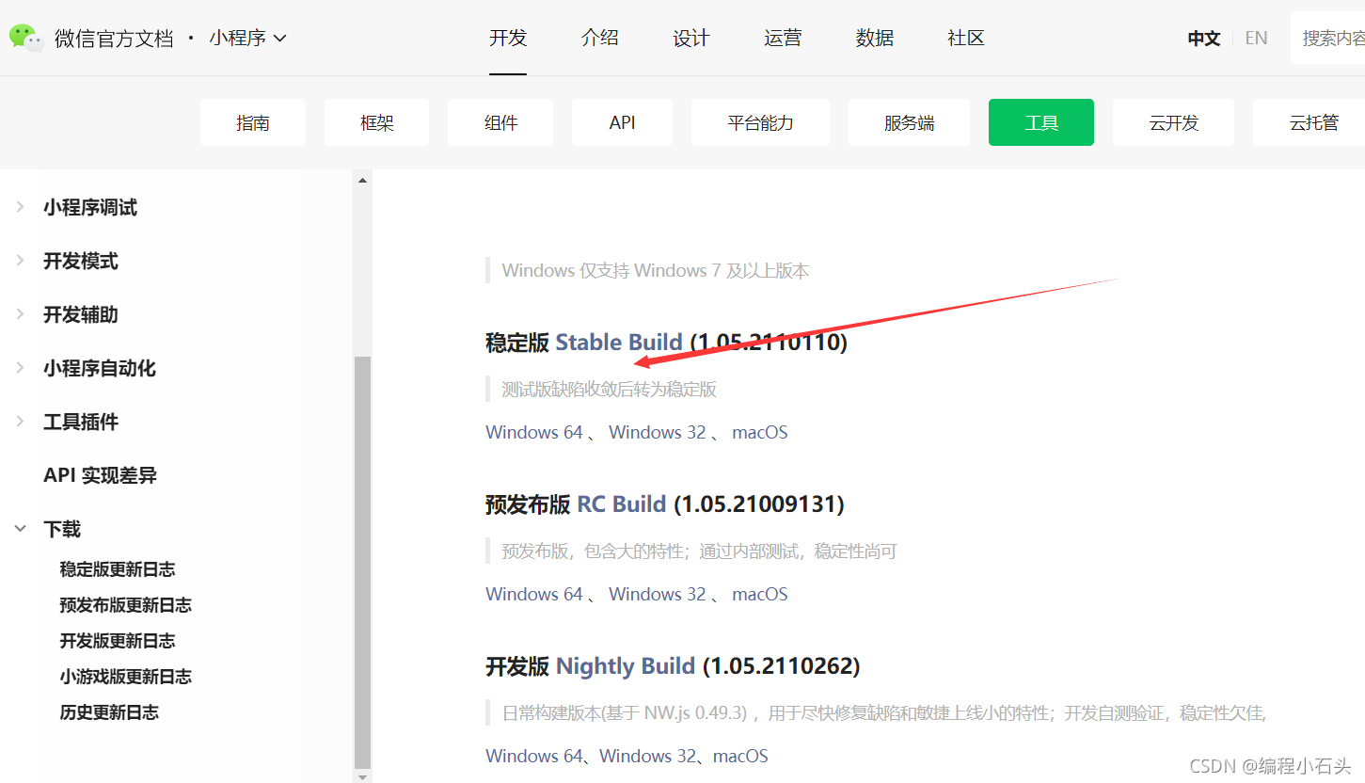The image size is (1365, 783).
Task: Download Nightly Build macOS
Action: tap(740, 756)
